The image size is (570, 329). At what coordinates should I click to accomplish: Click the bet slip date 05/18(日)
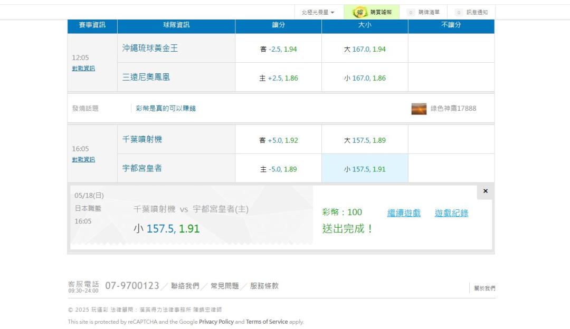click(89, 196)
